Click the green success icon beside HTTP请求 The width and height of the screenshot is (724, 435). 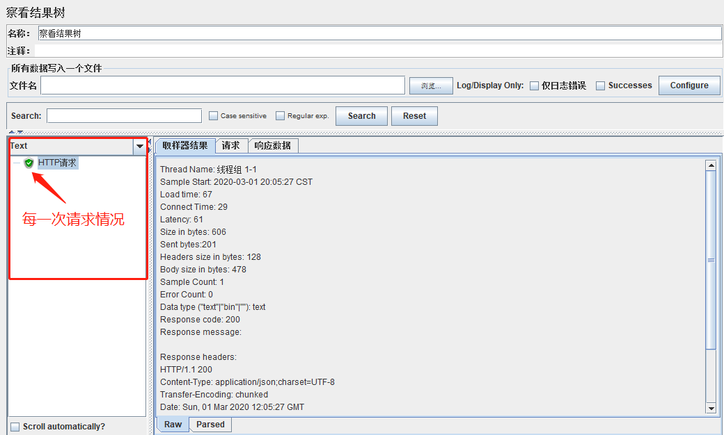29,163
